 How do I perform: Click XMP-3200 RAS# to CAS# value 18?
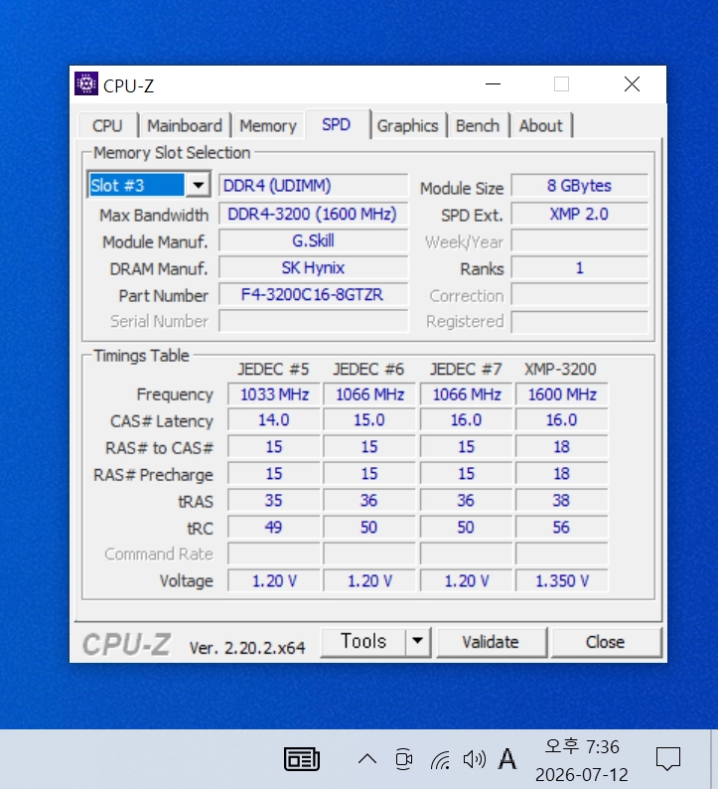(562, 447)
